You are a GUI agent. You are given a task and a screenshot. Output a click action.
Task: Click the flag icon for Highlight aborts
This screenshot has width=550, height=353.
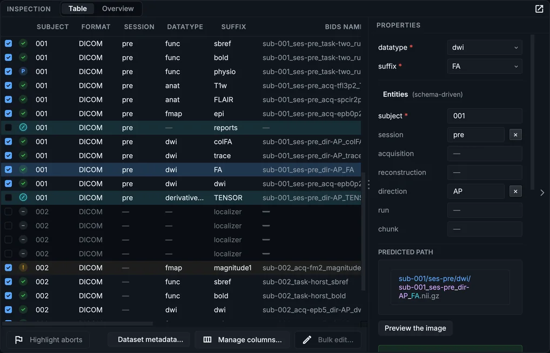coord(19,340)
